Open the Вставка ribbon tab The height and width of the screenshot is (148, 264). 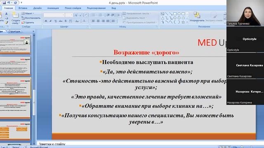pos(23,8)
